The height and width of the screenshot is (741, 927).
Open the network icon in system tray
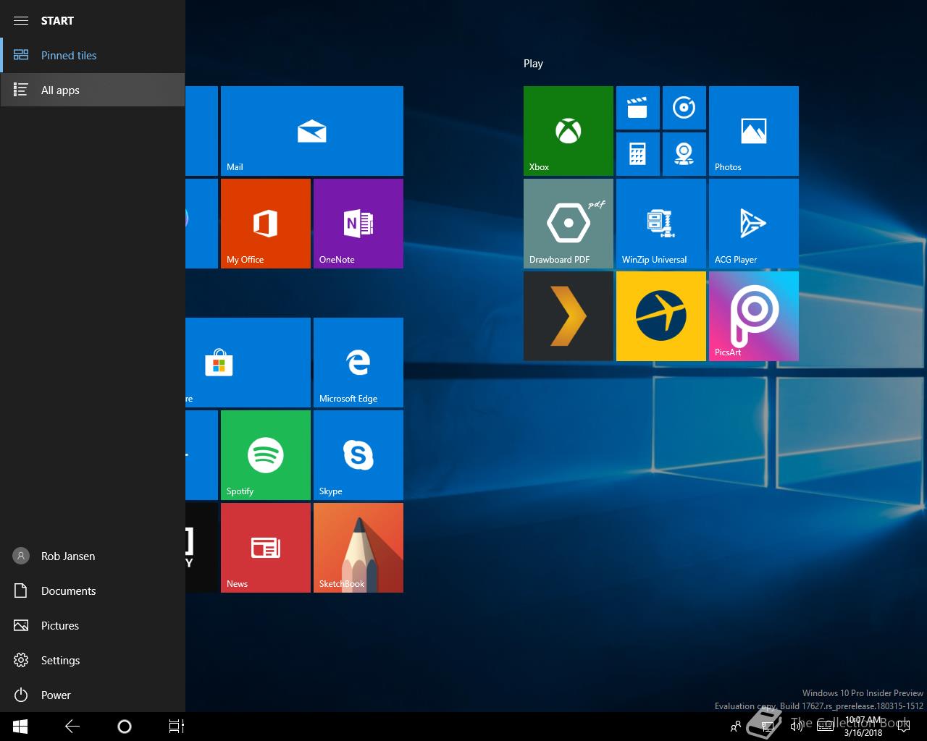click(x=766, y=727)
